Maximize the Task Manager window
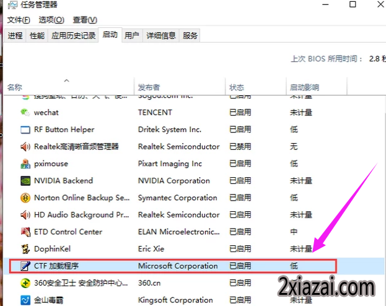This screenshot has height=306, width=386. [353, 4]
